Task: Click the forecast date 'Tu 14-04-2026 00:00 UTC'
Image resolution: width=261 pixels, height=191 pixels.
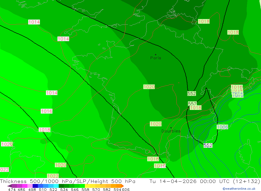Action: [190, 181]
